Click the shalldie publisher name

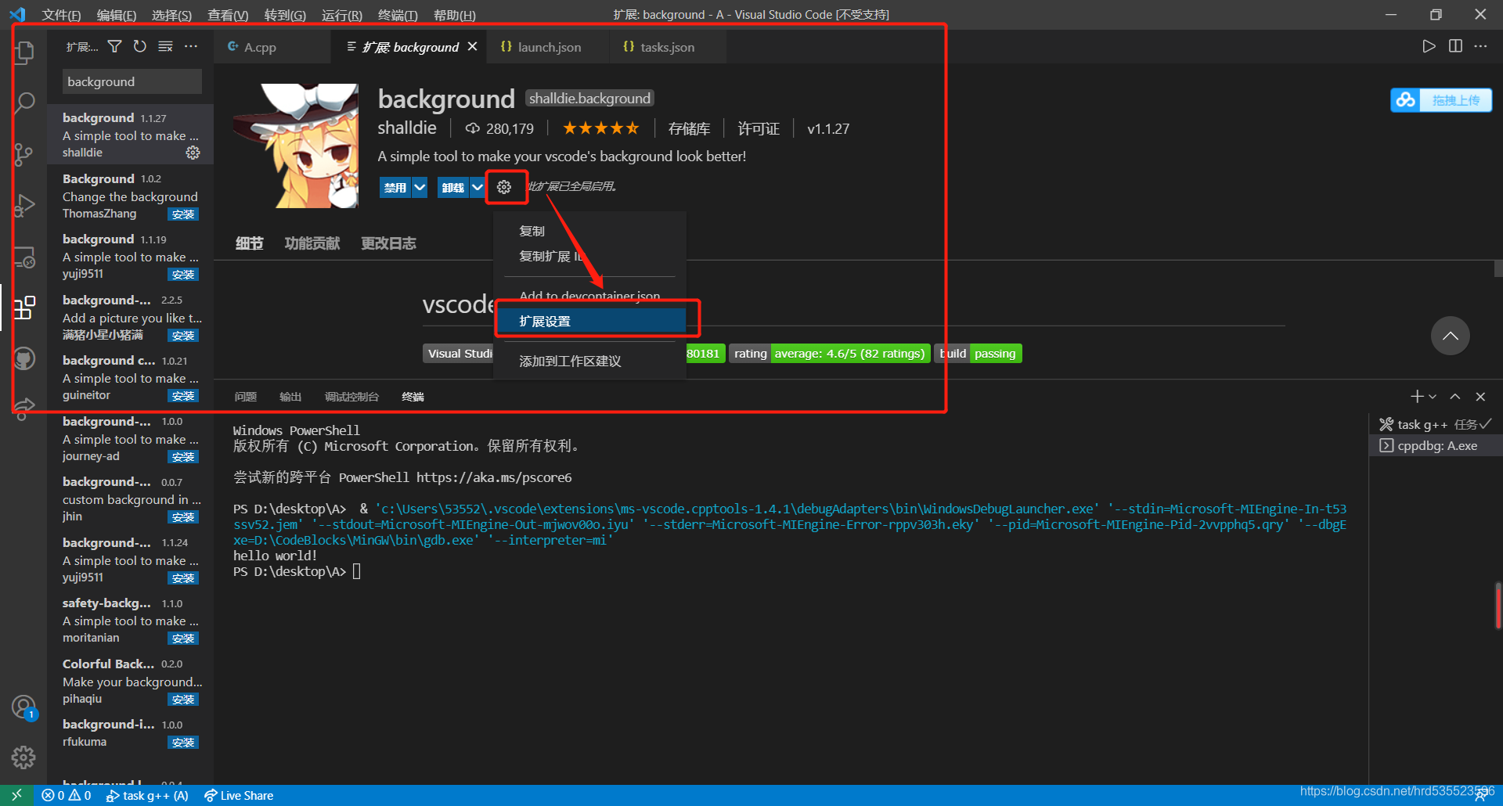[x=407, y=128]
